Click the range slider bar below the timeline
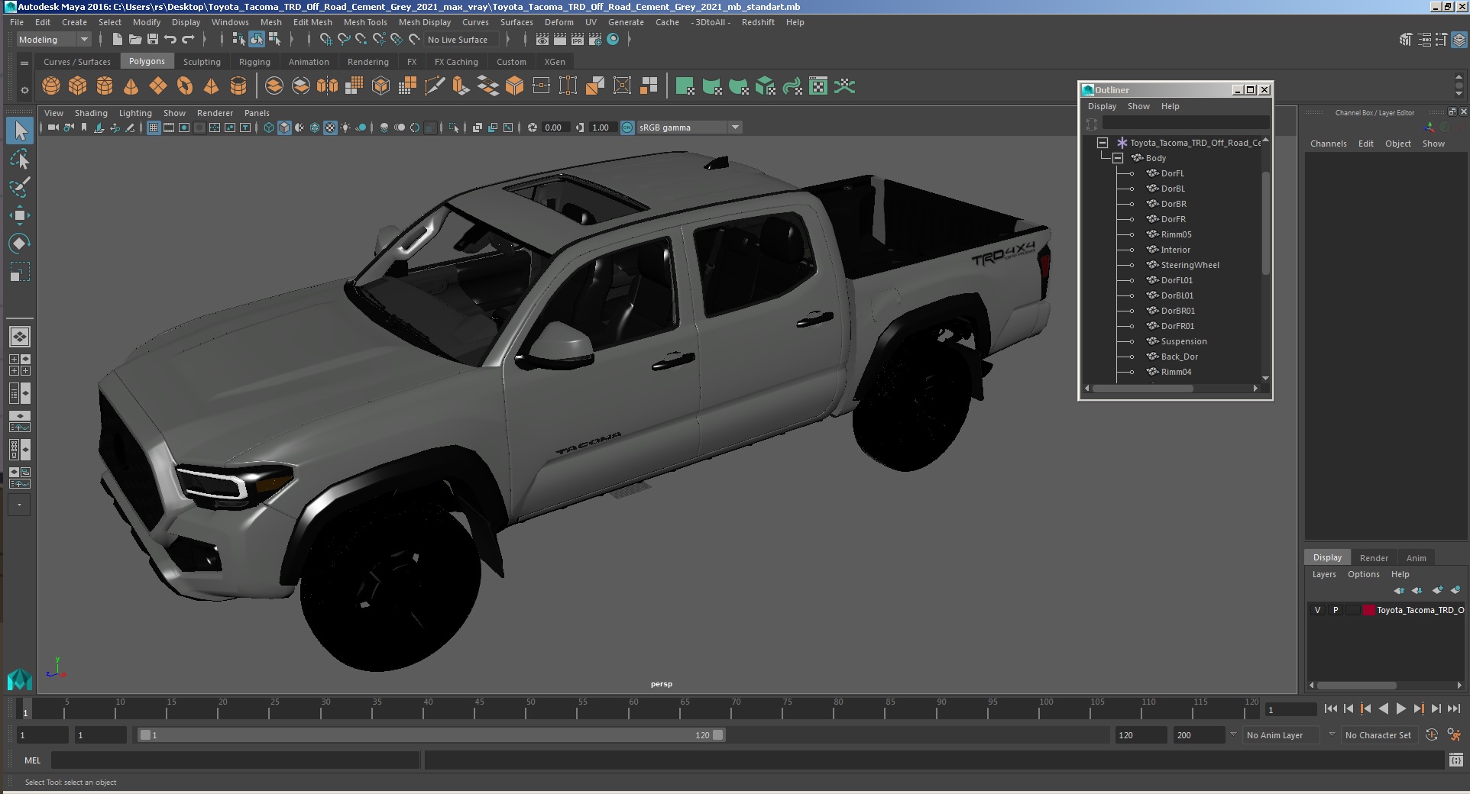The height and width of the screenshot is (794, 1470). (x=432, y=735)
